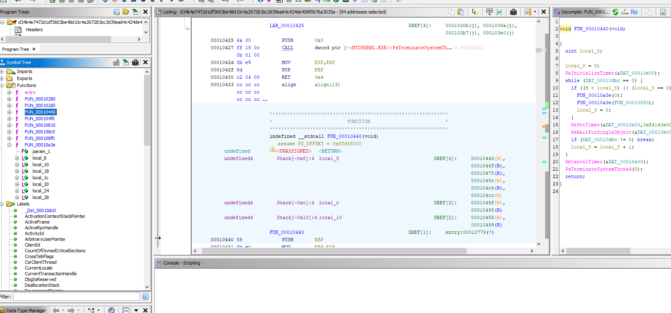Click the paste icon in Listing toolbar
The image size is (671, 313).
coord(461,12)
